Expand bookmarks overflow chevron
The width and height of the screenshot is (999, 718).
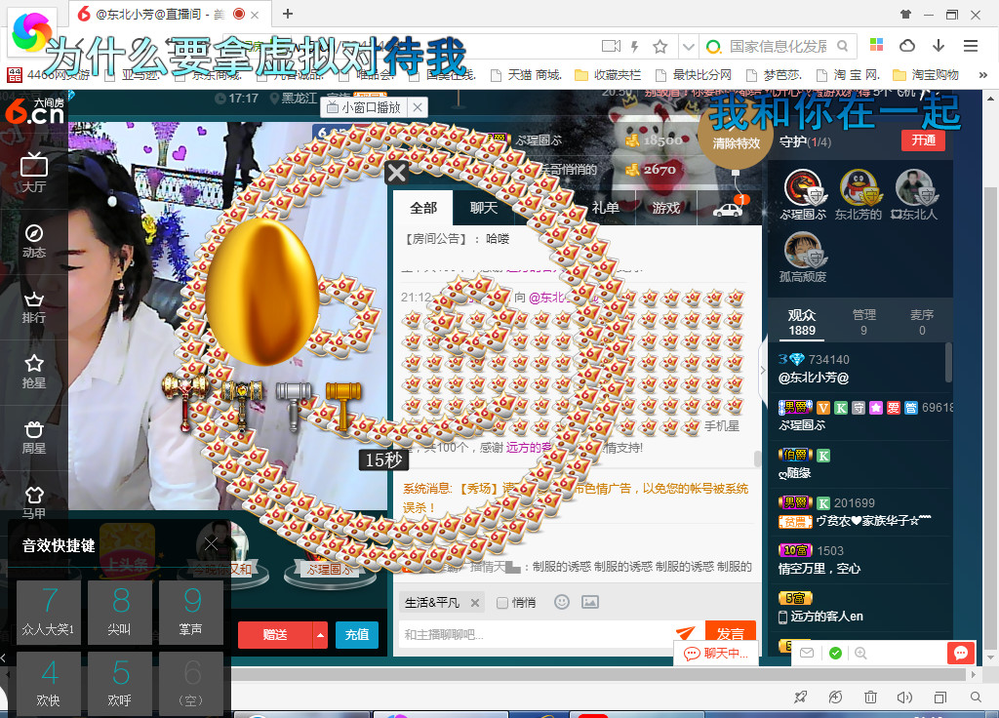tap(982, 75)
